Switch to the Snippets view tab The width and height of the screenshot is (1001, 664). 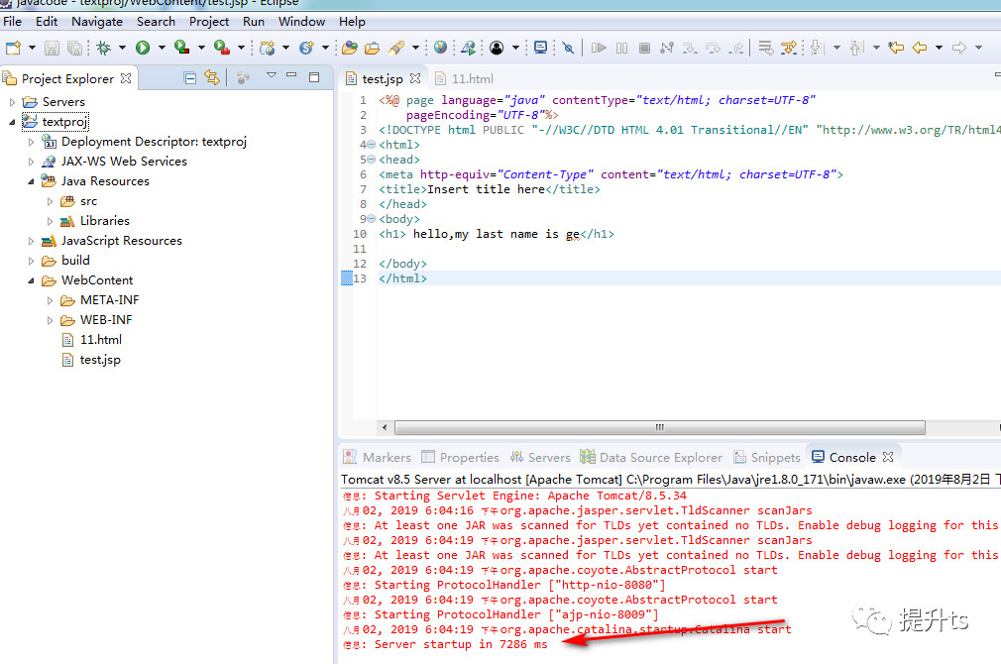click(767, 457)
